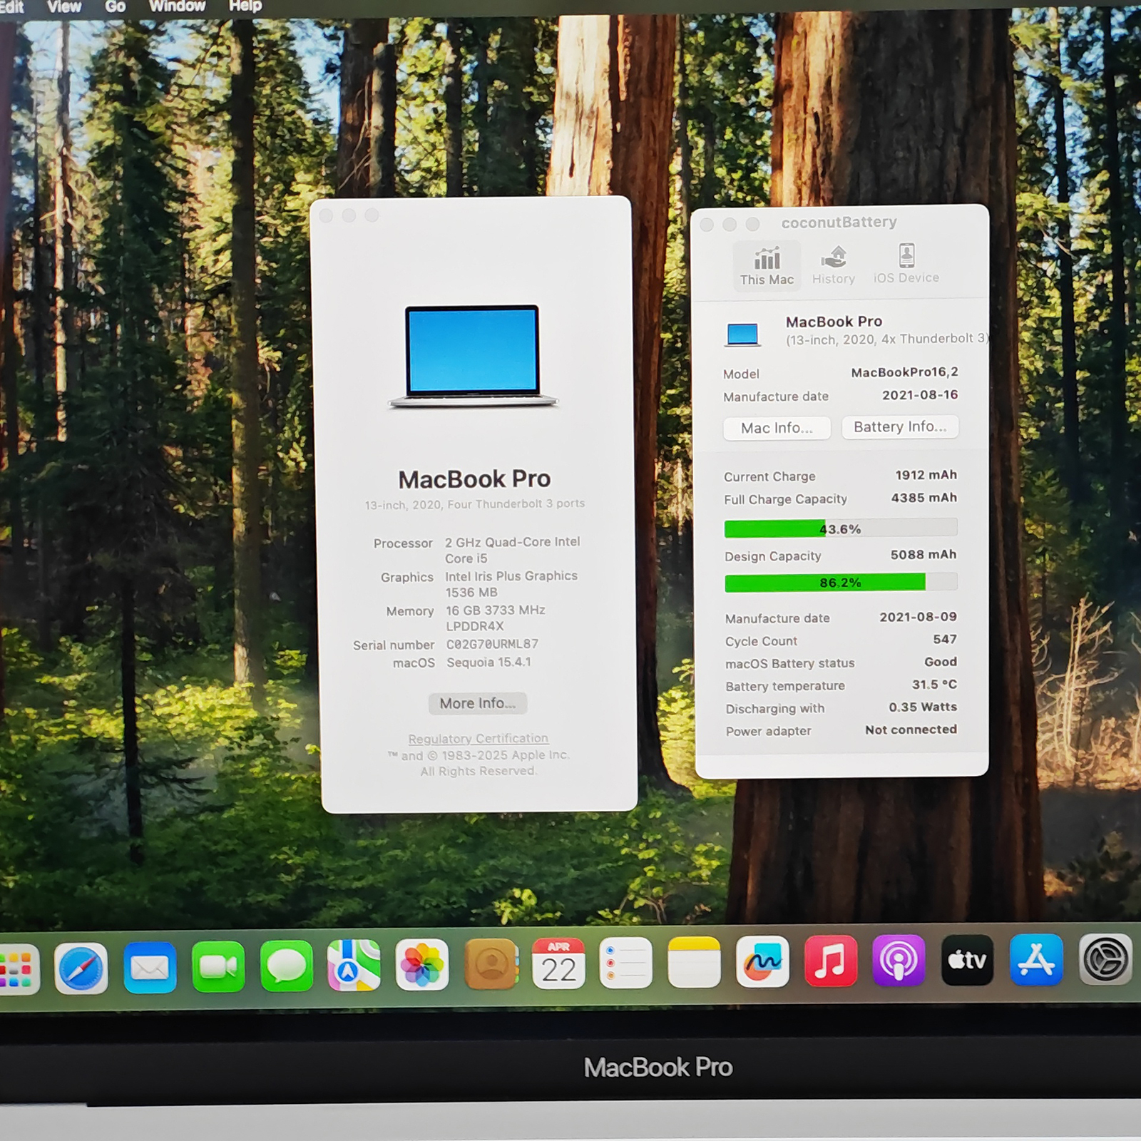Click battery manufacture date 2021-08-09
Screen dimensions: 1141x1141
pos(918,617)
